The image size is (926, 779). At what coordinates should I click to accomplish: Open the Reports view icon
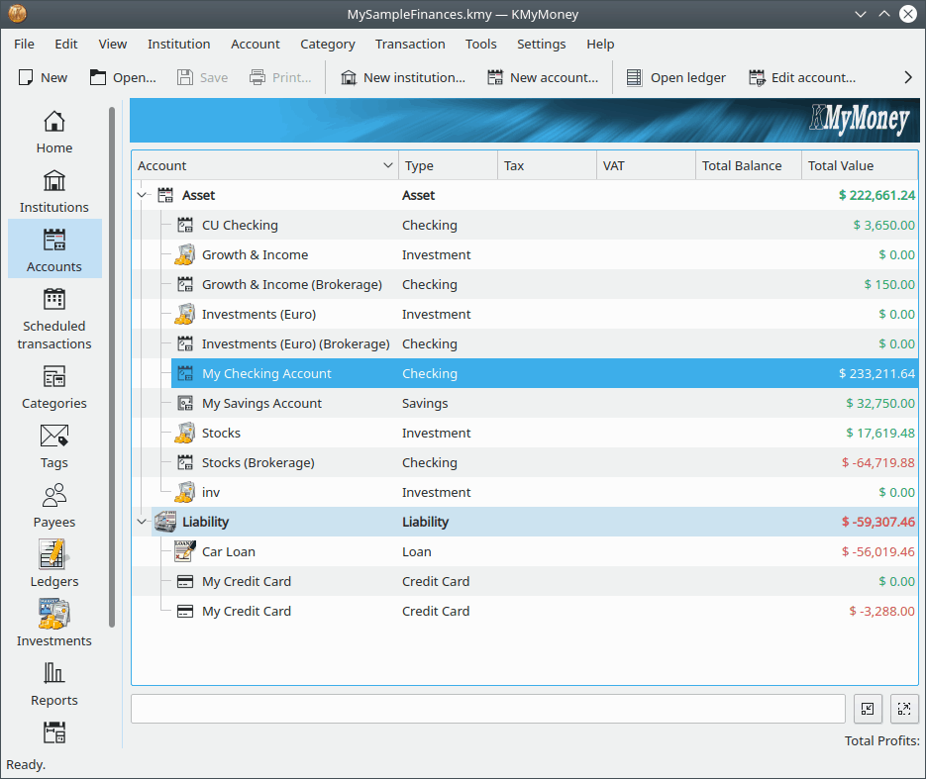click(54, 673)
